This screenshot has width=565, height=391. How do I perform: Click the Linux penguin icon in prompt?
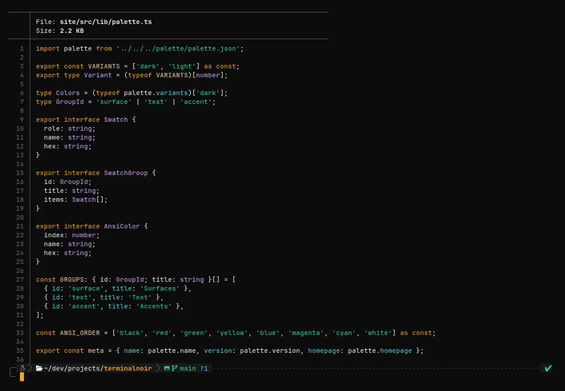coord(23,368)
